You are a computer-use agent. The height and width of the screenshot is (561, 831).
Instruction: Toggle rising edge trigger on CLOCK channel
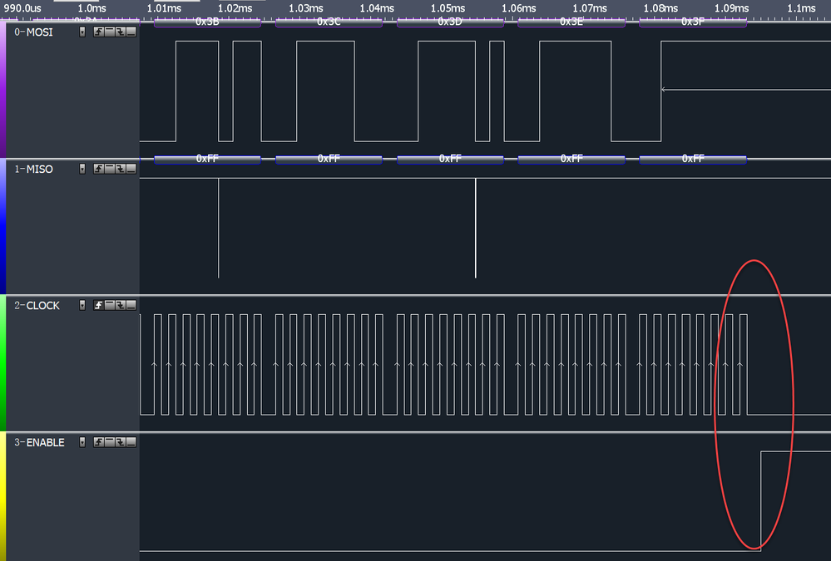click(99, 305)
